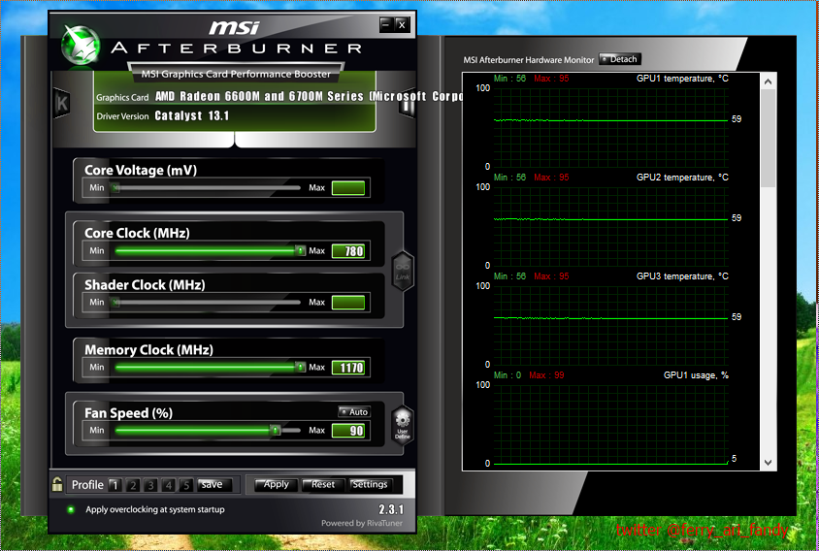This screenshot has width=819, height=551.
Task: Detach the hardware monitor panel
Action: point(620,59)
